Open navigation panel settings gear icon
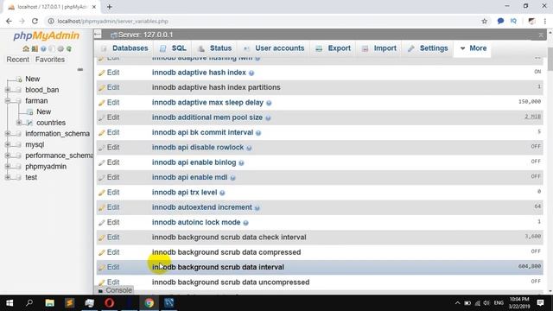Viewport: 553px width, 311px height. (x=60, y=48)
